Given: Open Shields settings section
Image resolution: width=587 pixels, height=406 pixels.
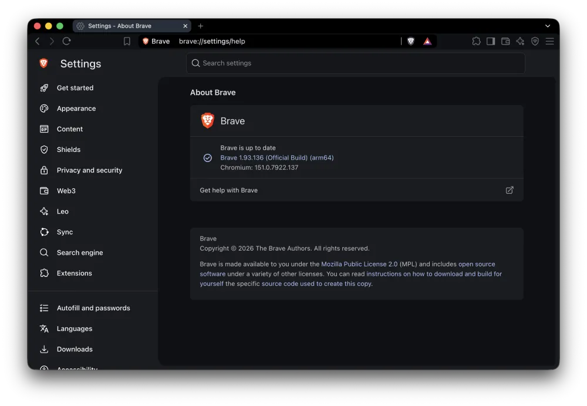Looking at the screenshot, I should 69,149.
